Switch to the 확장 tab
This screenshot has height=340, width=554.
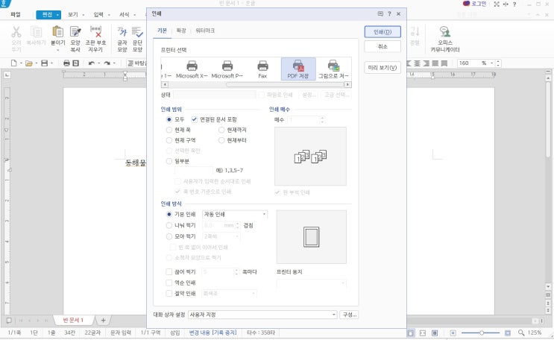[180, 31]
